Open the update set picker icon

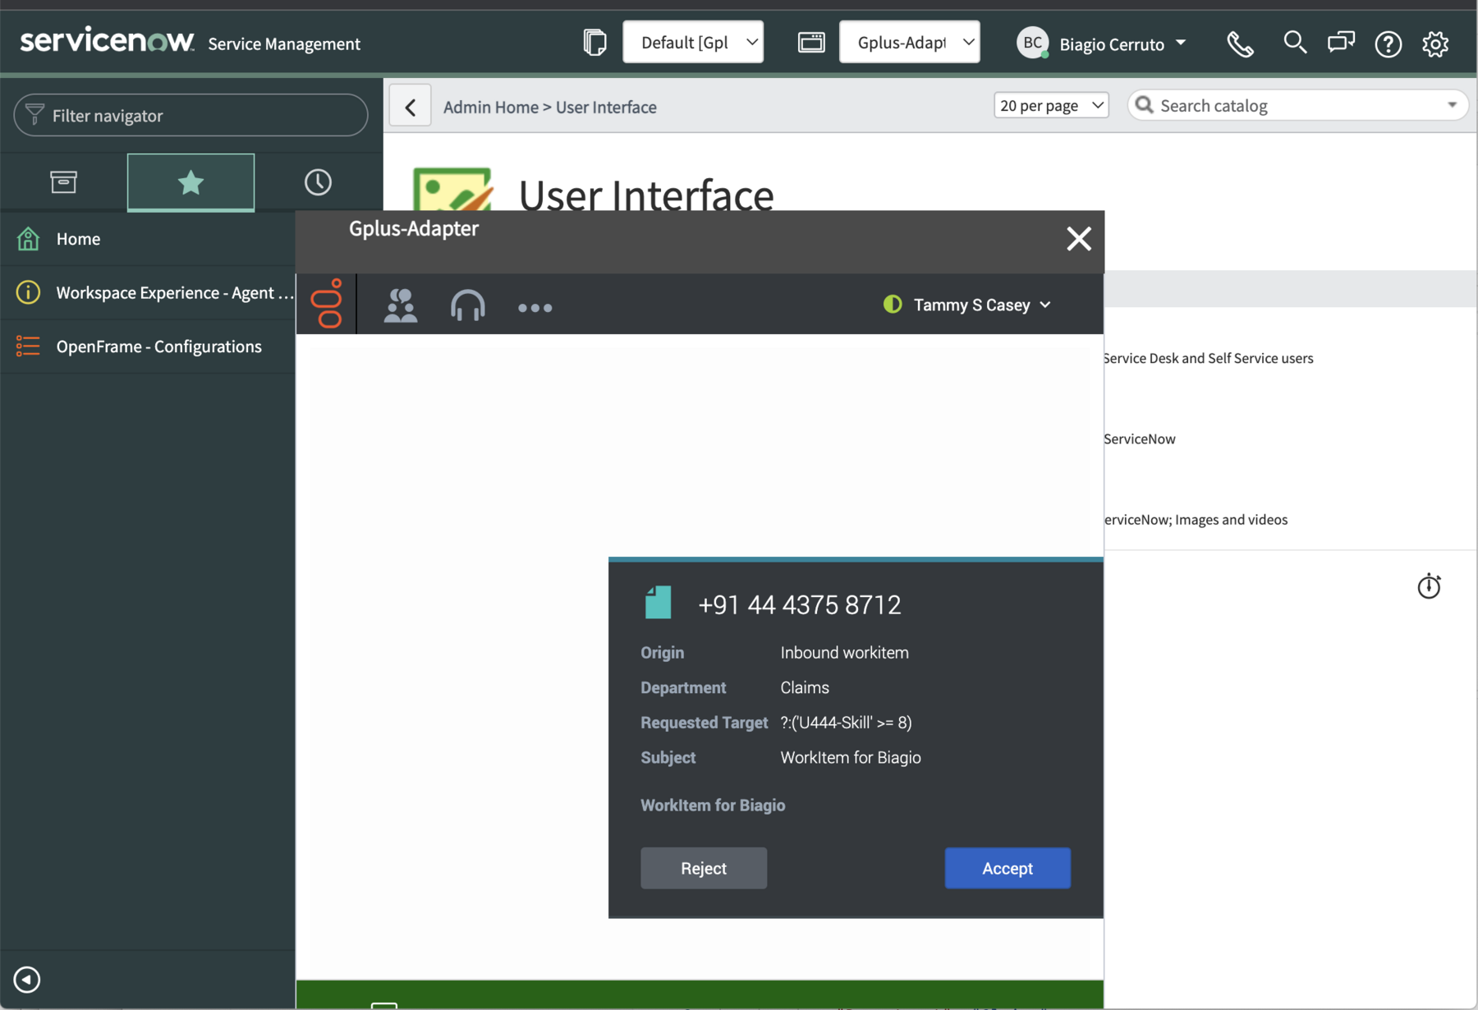click(x=594, y=42)
